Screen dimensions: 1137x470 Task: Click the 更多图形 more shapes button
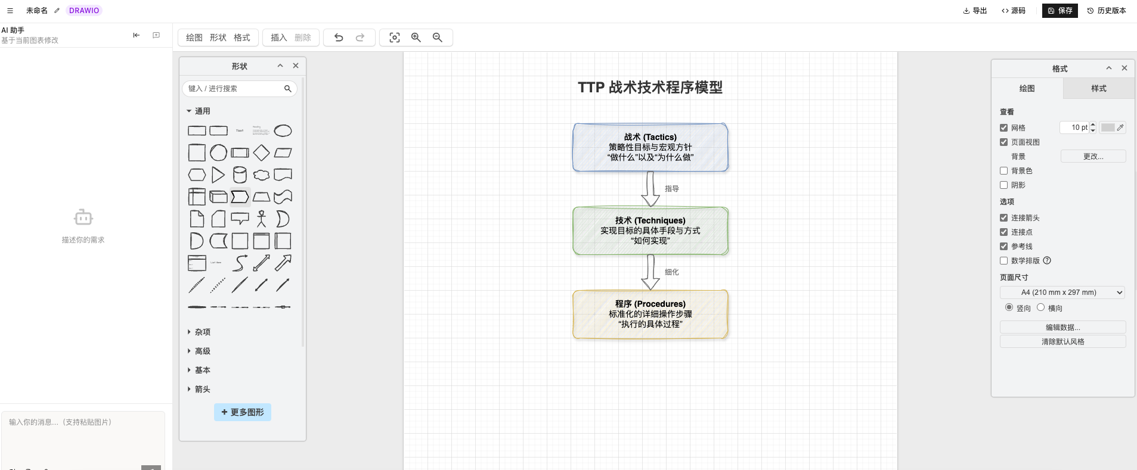click(x=243, y=412)
